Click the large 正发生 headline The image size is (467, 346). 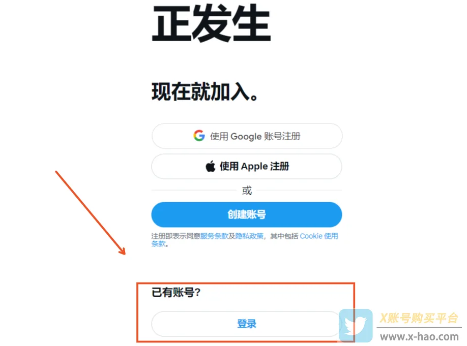pyautogui.click(x=212, y=23)
